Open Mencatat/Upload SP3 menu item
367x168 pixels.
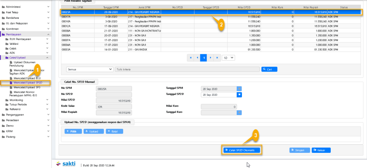tap(27, 87)
